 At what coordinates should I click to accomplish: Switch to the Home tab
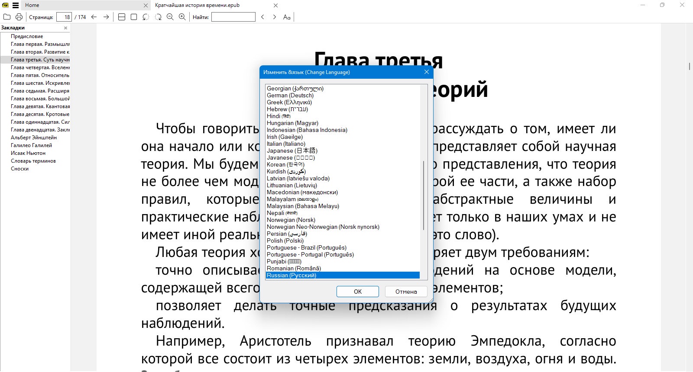point(32,5)
